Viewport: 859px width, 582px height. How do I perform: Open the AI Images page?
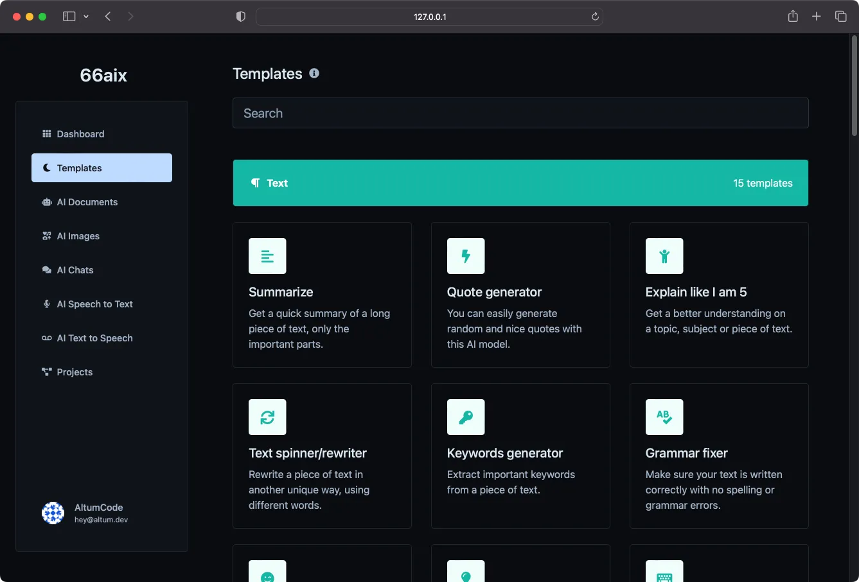tap(78, 236)
